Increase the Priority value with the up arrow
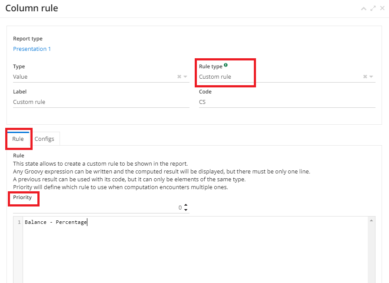Viewport: 389px width, 283px height. [186, 205]
